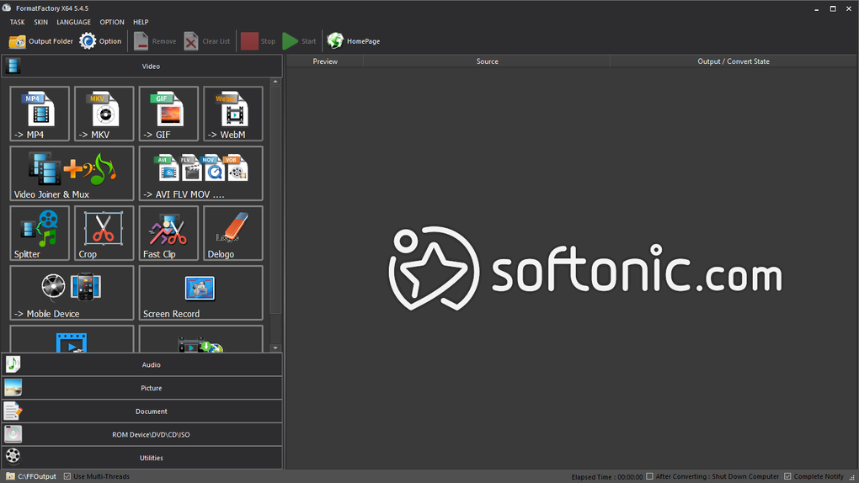This screenshot has height=483, width=859.
Task: Click the C:\FFOutput folder path
Action: [31, 476]
